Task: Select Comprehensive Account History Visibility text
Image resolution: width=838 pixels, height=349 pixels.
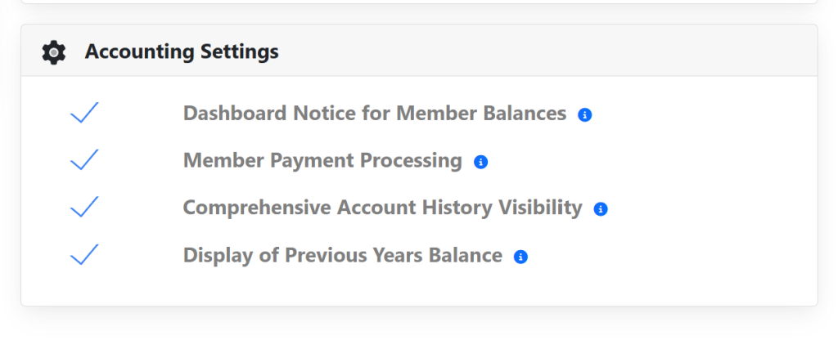Action: click(x=382, y=208)
